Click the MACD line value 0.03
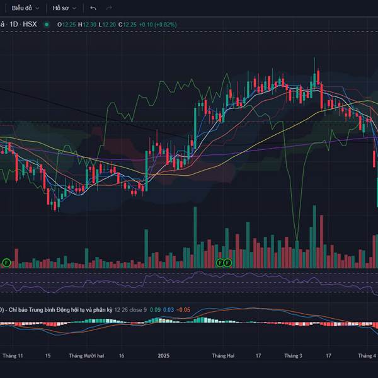 [168, 310]
